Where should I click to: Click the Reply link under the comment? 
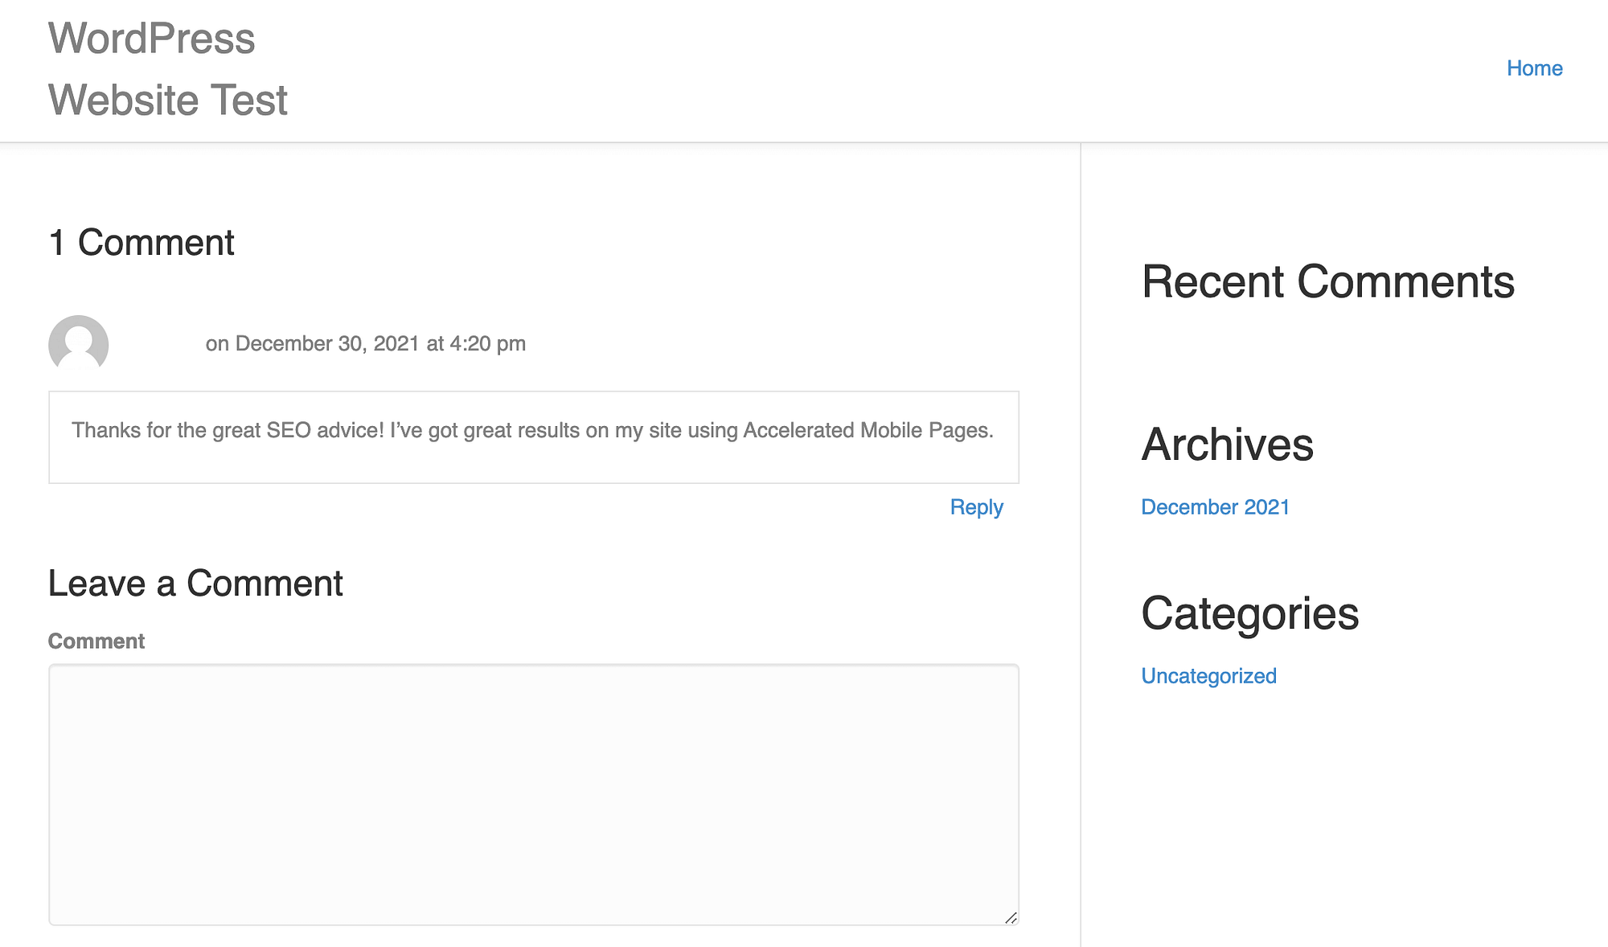(x=976, y=507)
